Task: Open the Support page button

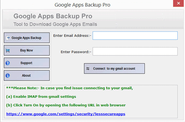Action: [x=27, y=63]
